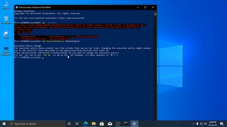Click the aka.ms/pscore6 URL text
Viewport: 227px width, 127px height.
point(71,18)
